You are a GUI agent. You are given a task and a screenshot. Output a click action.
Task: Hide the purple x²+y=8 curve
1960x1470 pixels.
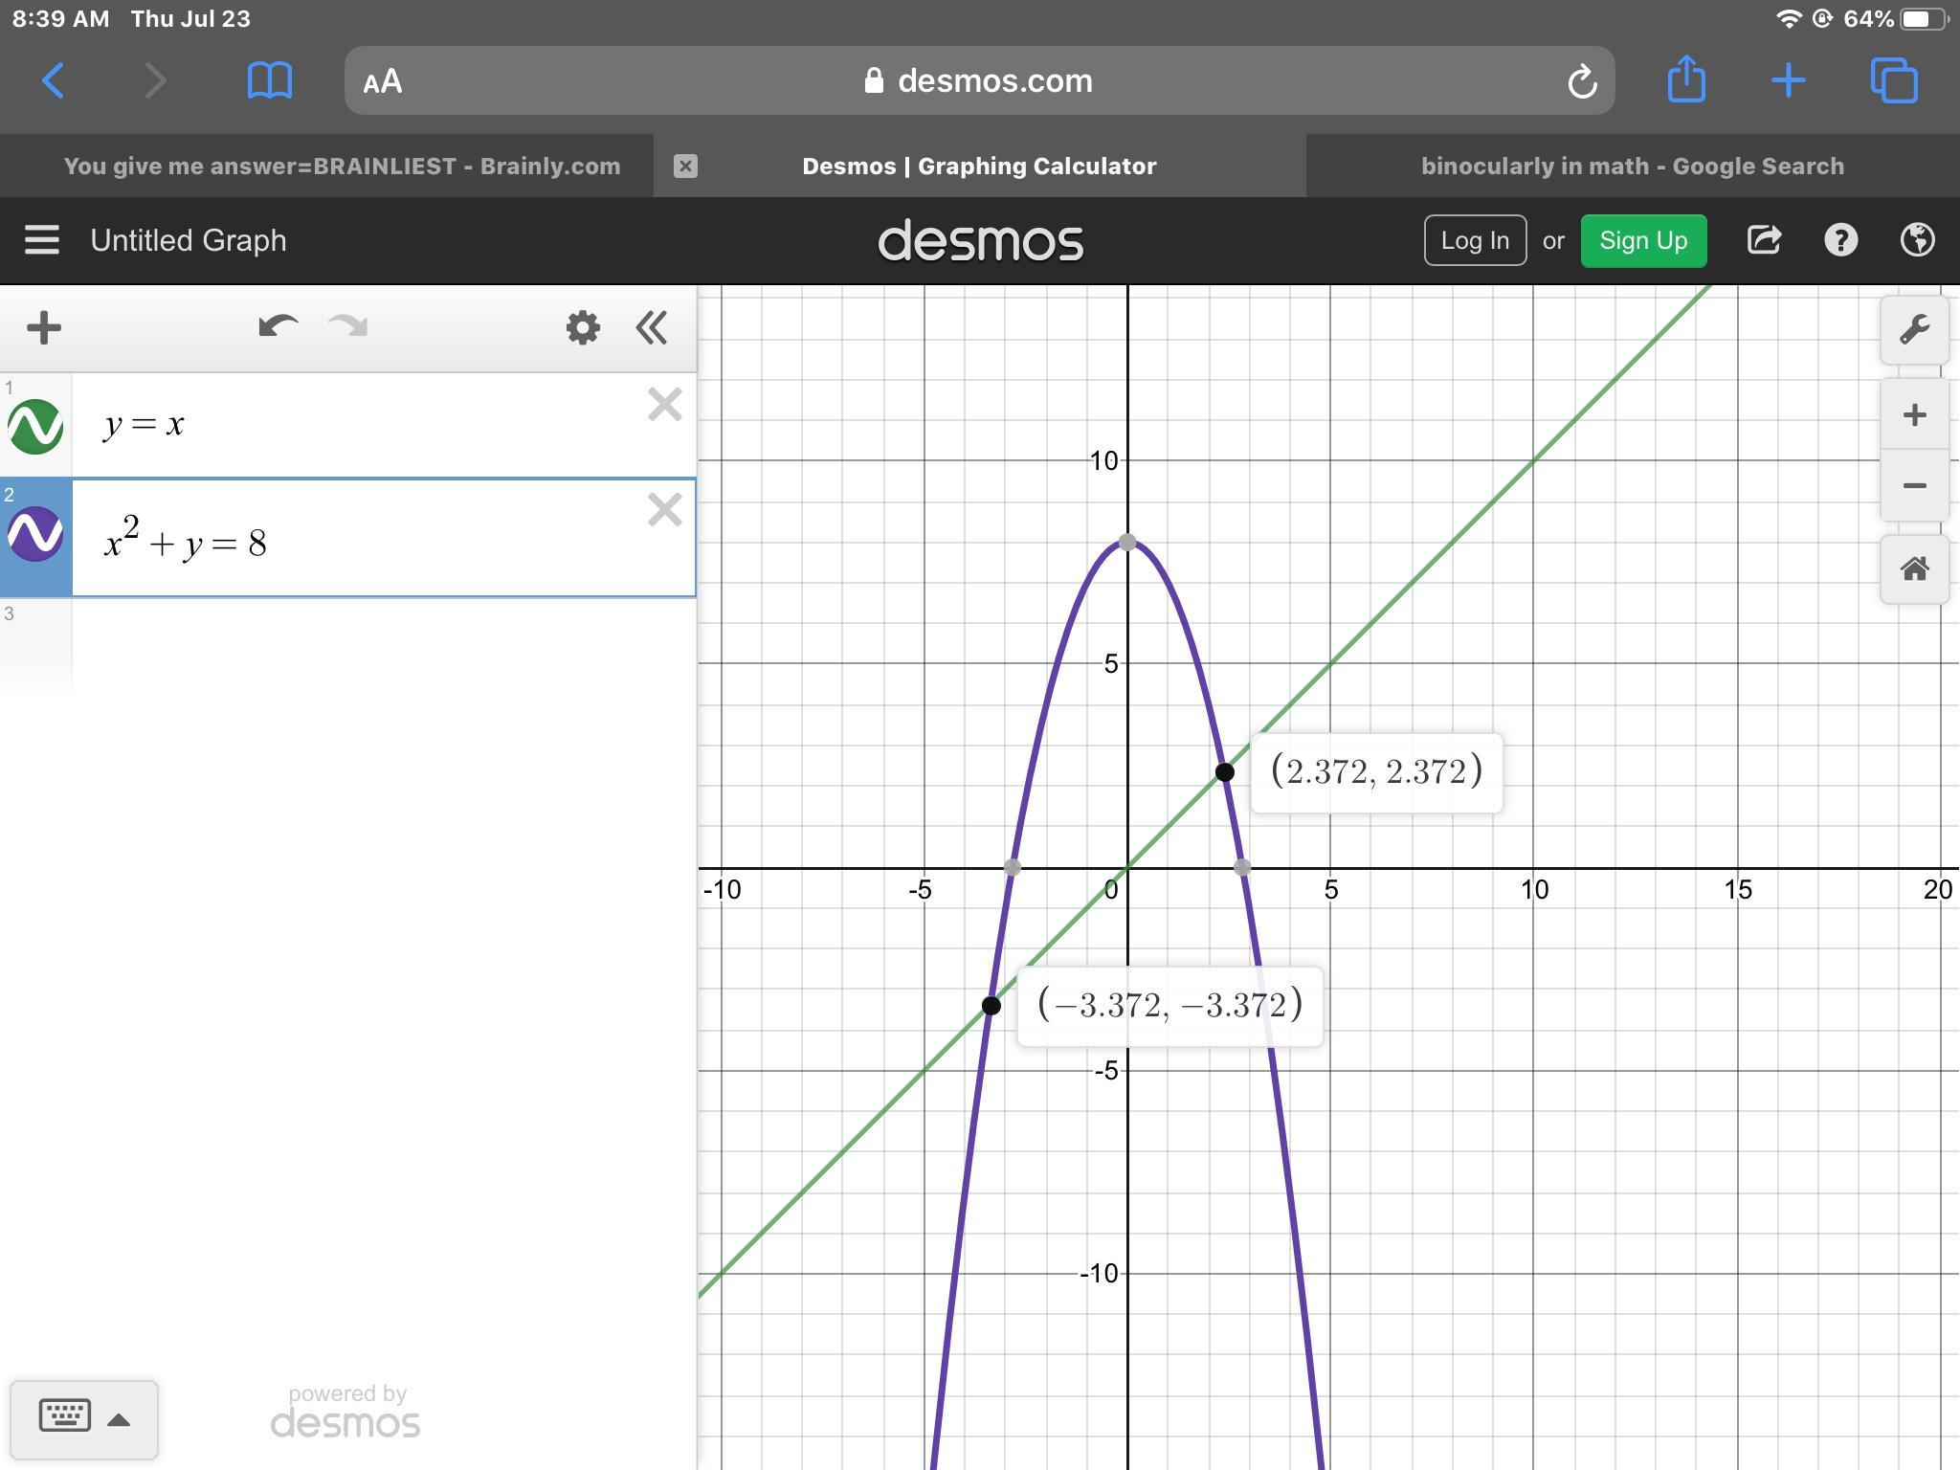(x=35, y=533)
